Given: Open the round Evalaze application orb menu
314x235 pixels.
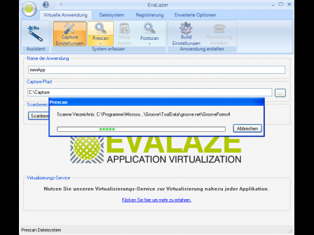Looking at the screenshot, I should (x=29, y=9).
